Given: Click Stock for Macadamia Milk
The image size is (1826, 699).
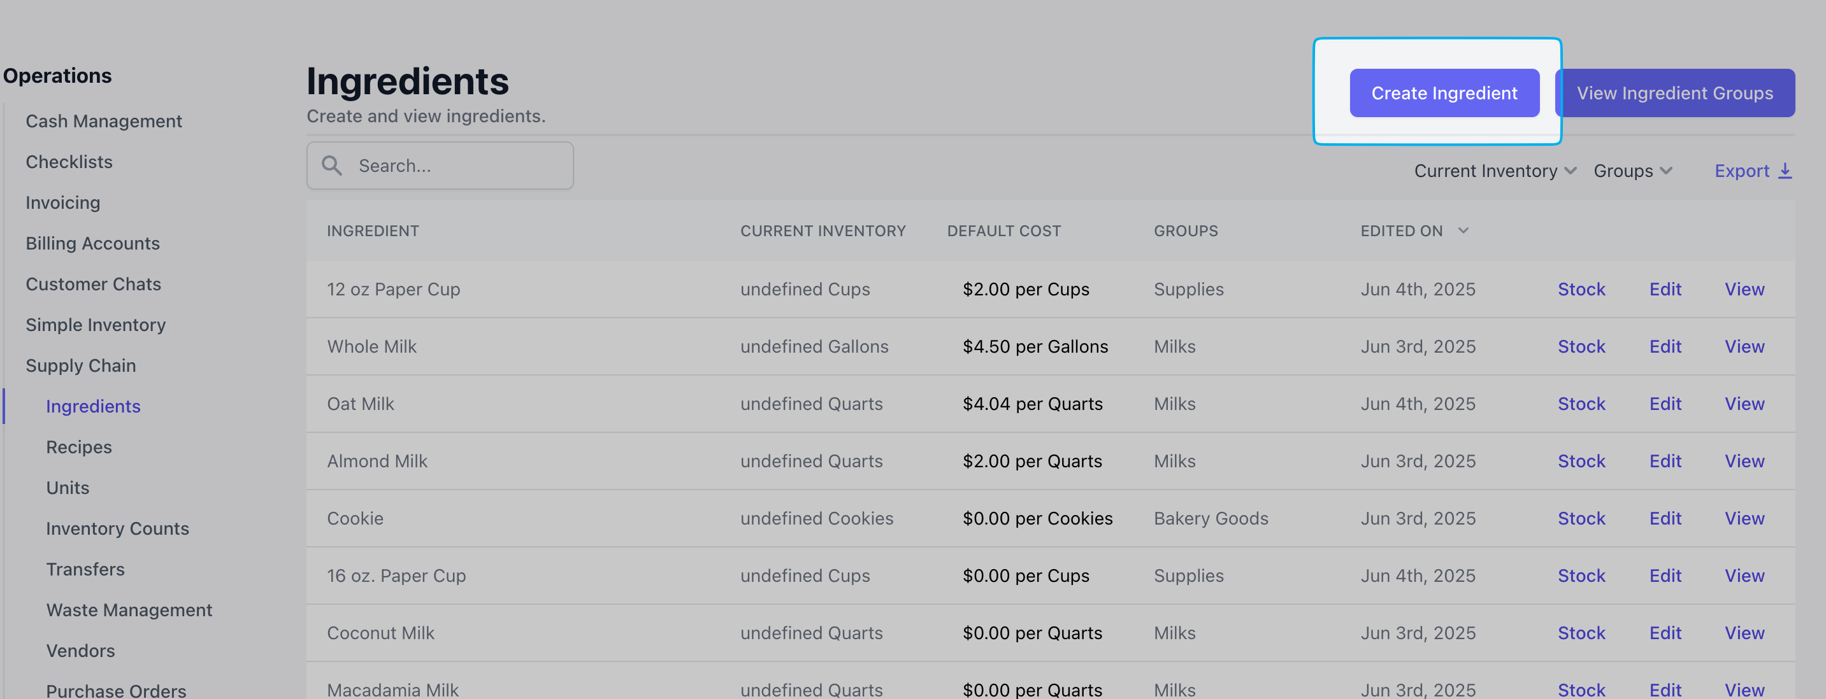Looking at the screenshot, I should (1581, 690).
